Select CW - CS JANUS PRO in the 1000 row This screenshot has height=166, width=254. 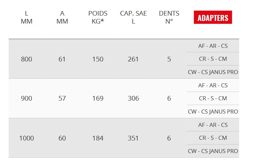213,151
